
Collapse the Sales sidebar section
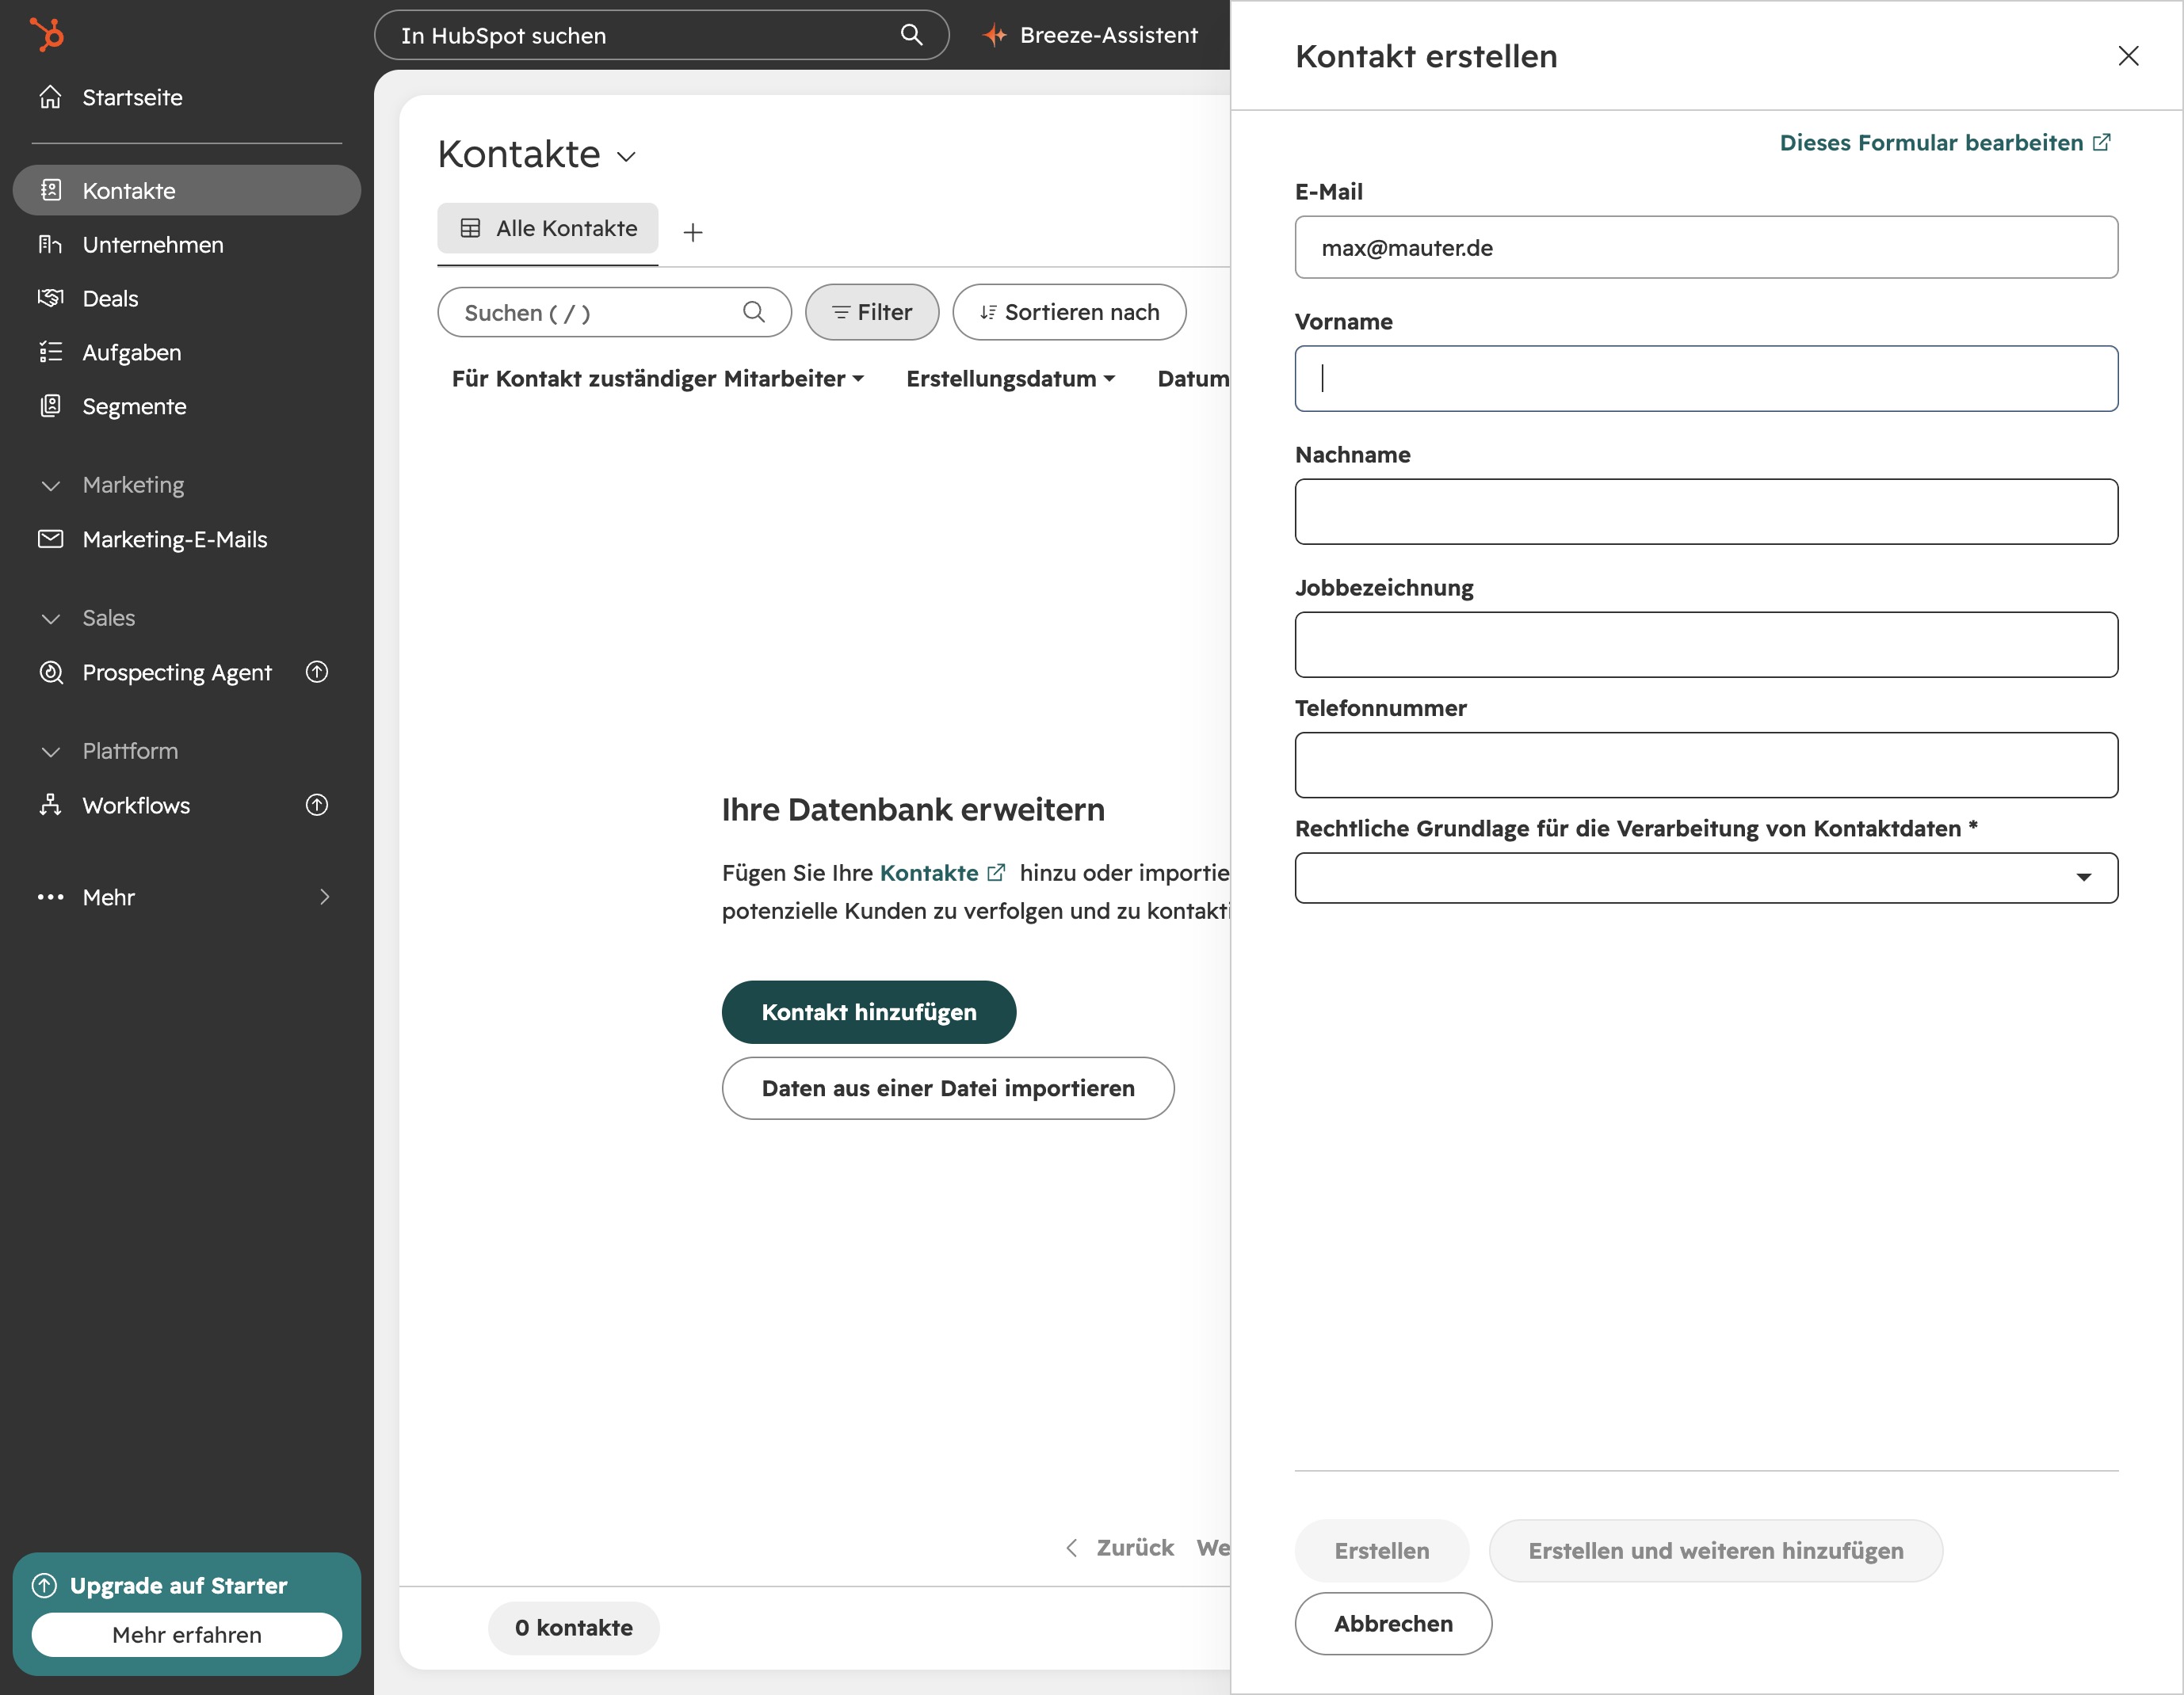pyautogui.click(x=50, y=619)
